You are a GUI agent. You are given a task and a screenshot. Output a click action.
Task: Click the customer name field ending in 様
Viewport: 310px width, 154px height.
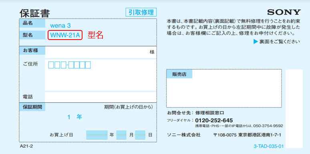pos(101,52)
